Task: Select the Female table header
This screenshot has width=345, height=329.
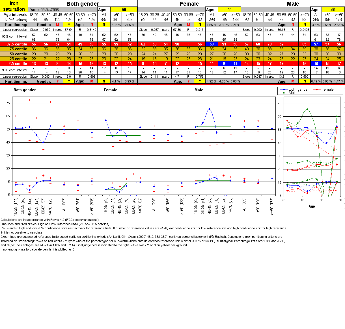Action: tap(189, 4)
